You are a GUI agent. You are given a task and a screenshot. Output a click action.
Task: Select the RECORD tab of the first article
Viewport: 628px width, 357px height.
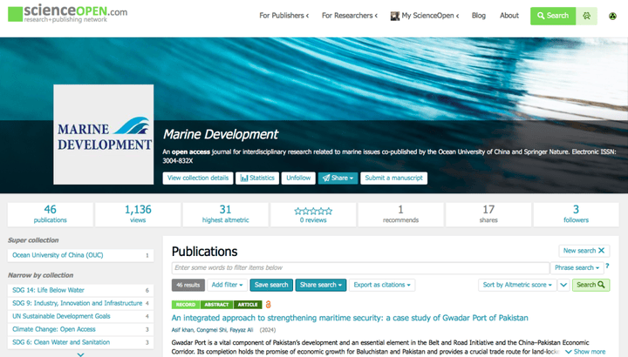186,305
